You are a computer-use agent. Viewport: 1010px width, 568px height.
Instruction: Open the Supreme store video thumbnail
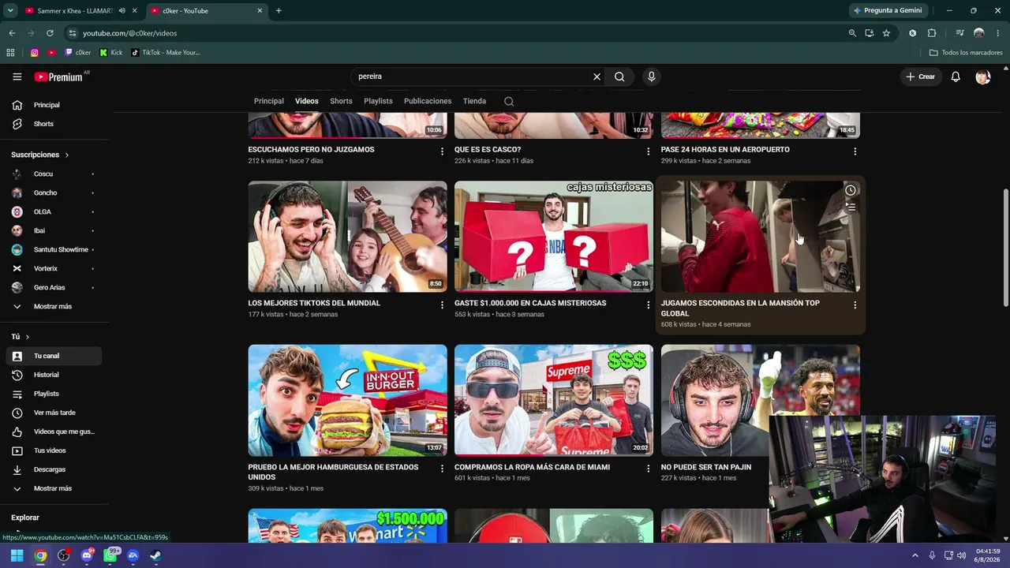tap(554, 400)
